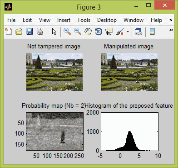Open the Edit menu

tap(27, 20)
